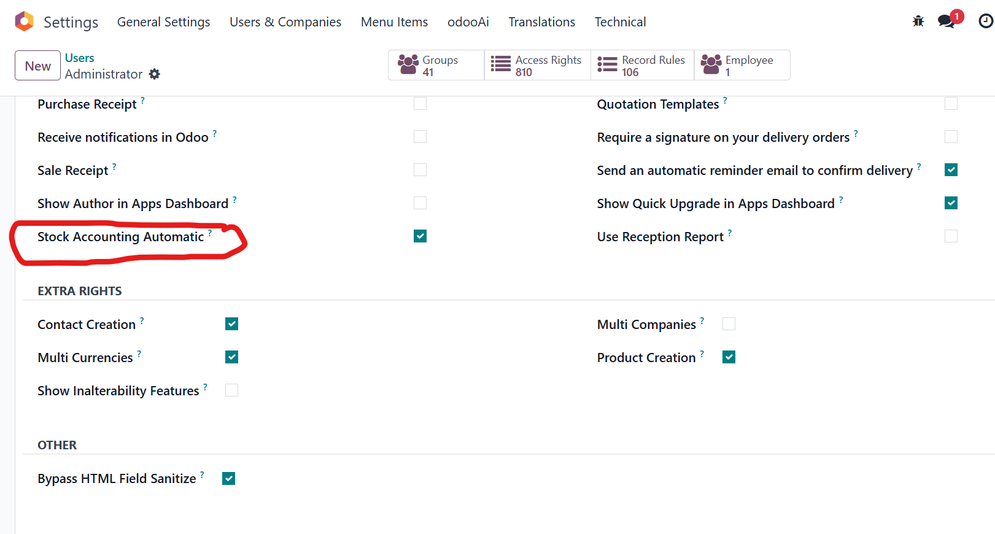Open the debug bug icon menu
The height and width of the screenshot is (534, 995).
pos(918,21)
